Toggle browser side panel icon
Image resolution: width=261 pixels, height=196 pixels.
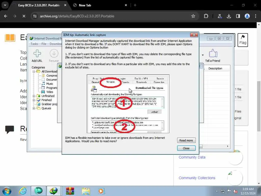click(x=238, y=16)
